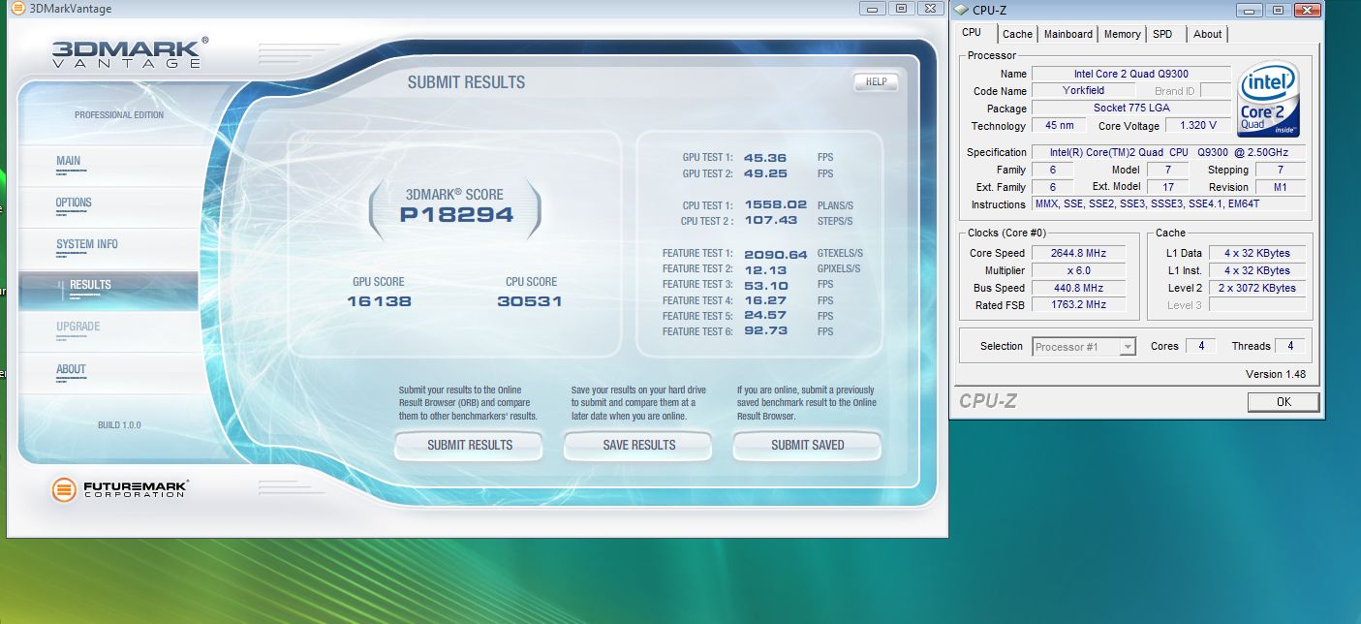Open the Processor selection dropdown

coord(1084,347)
